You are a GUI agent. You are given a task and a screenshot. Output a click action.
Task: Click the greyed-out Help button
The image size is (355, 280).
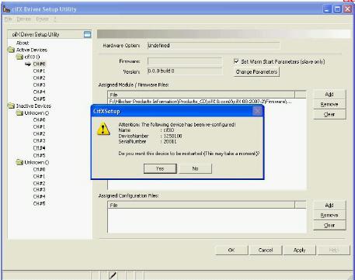tap(334, 250)
